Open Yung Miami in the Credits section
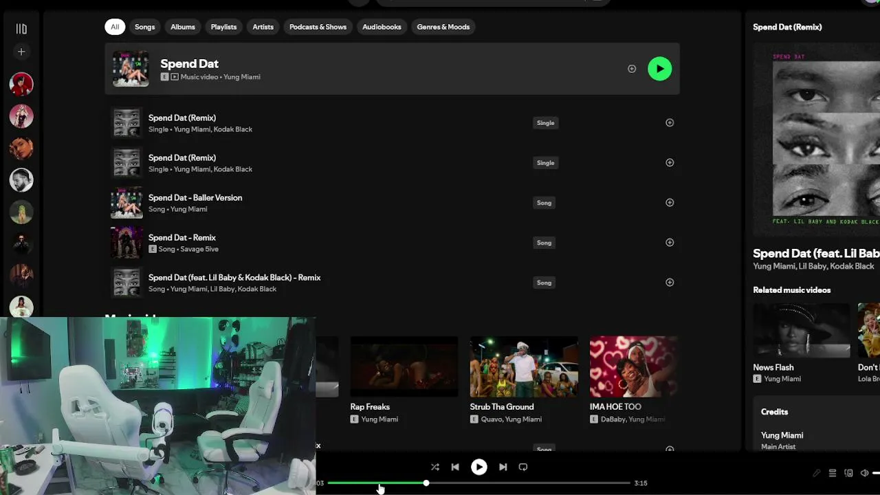 click(782, 435)
